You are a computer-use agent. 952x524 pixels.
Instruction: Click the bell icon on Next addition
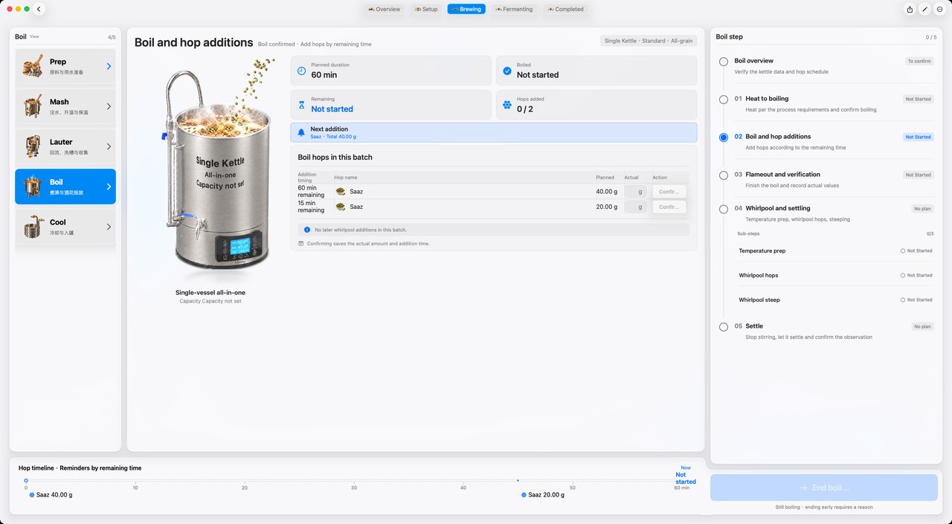[301, 132]
